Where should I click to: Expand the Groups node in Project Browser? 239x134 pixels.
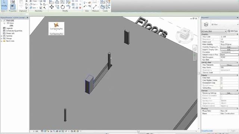[x=1, y=39]
